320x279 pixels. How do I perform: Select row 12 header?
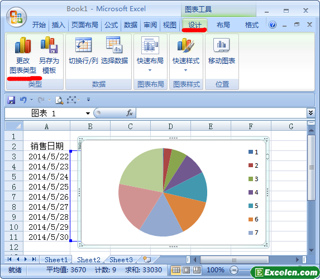point(13,247)
